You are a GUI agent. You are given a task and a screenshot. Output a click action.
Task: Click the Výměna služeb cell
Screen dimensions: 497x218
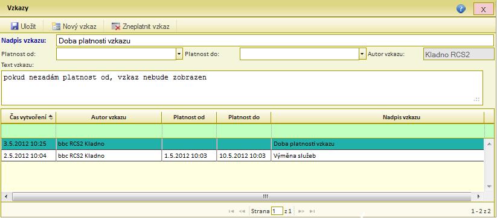(377, 156)
